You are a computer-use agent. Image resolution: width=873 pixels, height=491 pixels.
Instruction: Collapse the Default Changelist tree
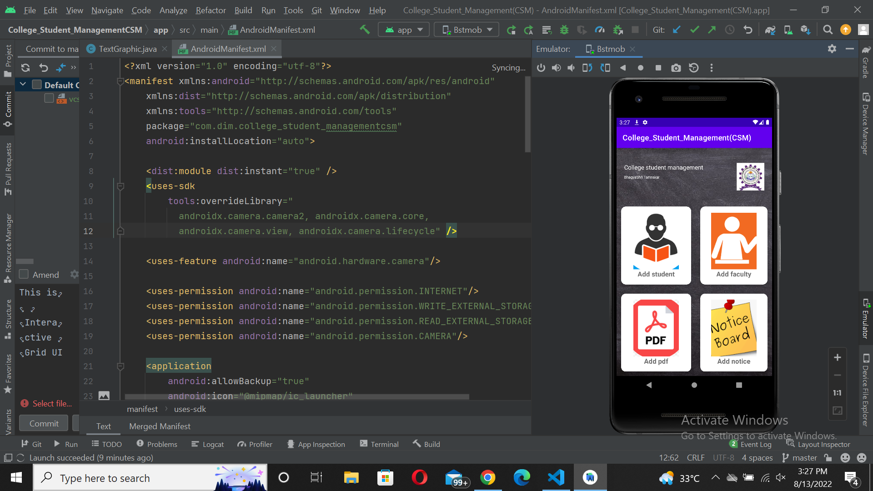23,84
